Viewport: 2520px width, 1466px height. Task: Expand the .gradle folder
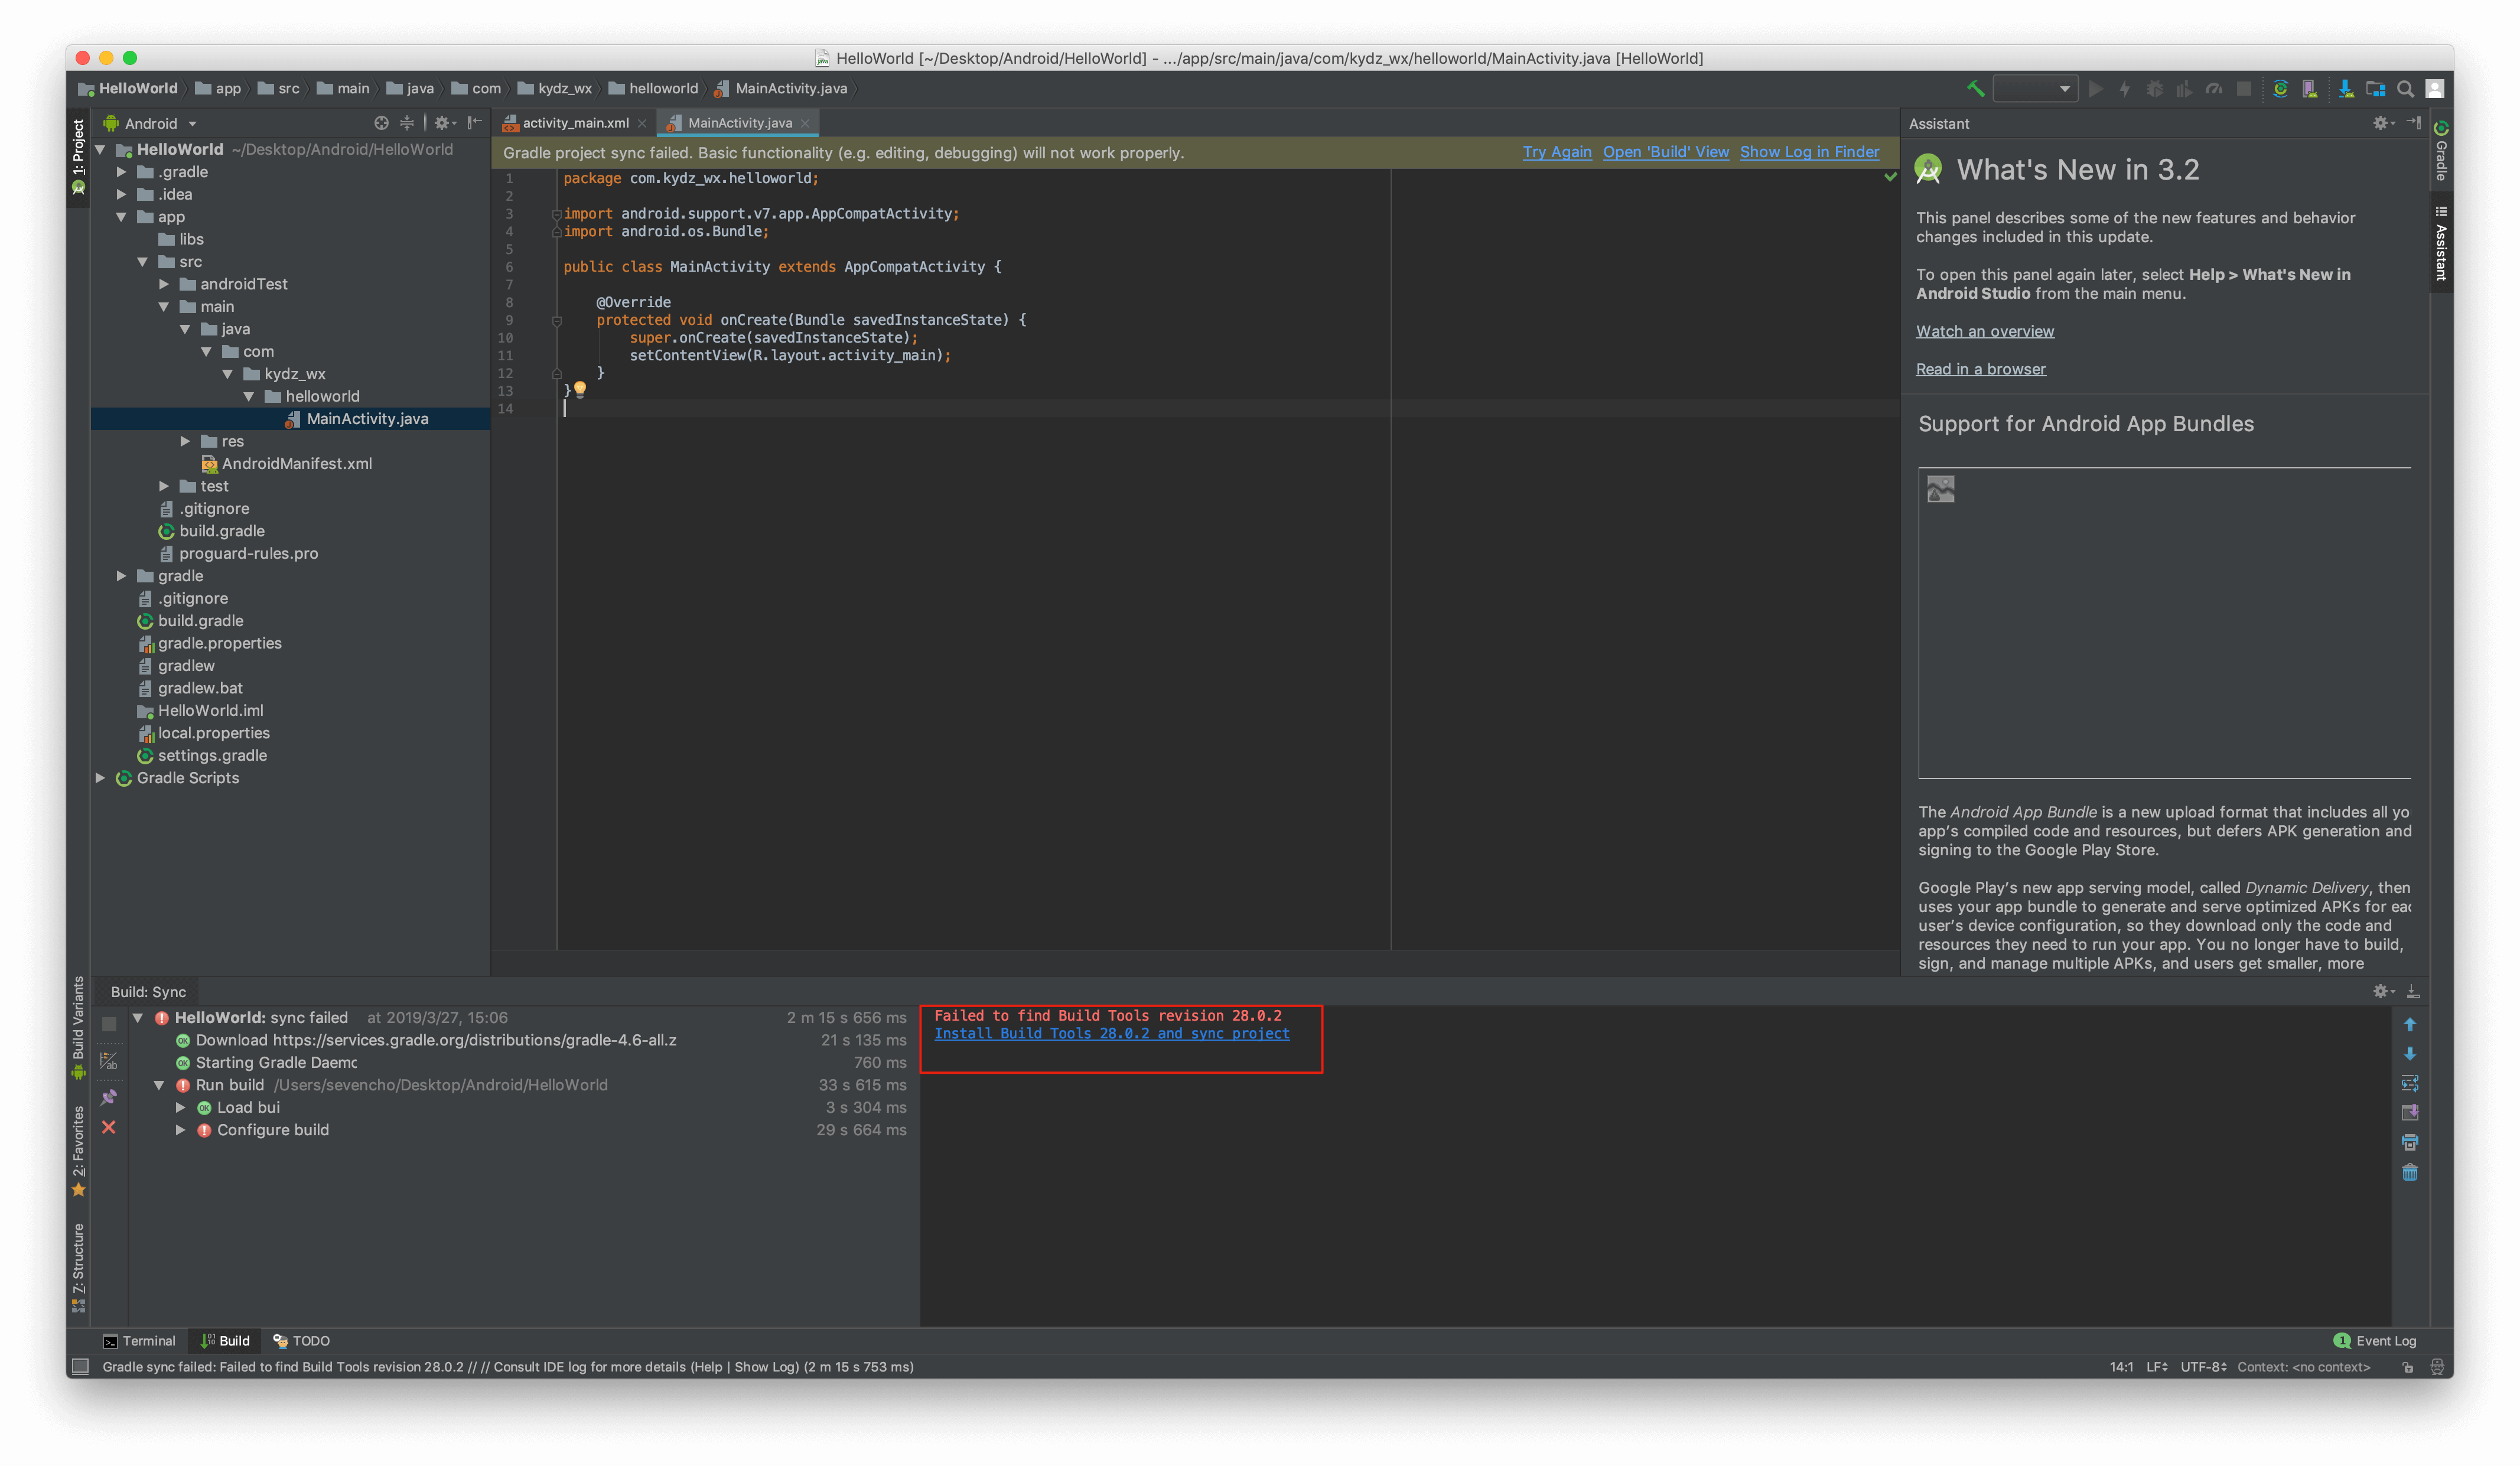point(121,172)
